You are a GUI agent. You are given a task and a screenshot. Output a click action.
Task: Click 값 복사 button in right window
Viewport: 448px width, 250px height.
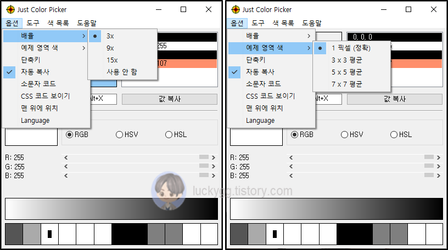[395, 99]
